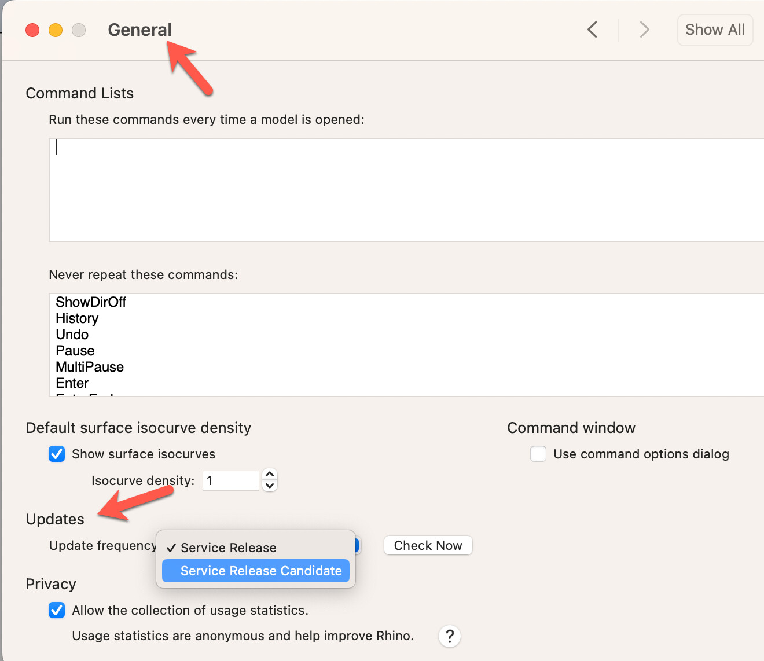Select MultiPause from the command list
The height and width of the screenshot is (661, 764).
click(x=90, y=366)
